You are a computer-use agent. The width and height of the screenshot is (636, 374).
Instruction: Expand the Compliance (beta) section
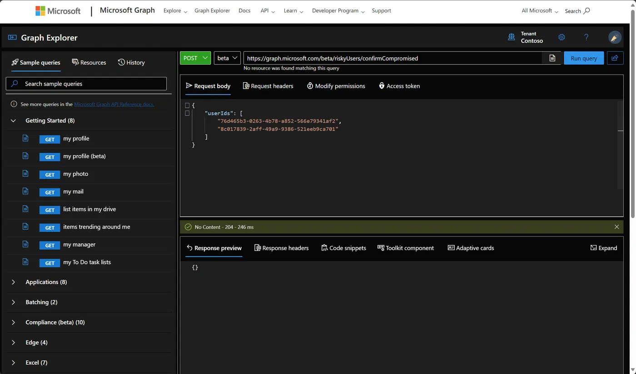(x=13, y=322)
